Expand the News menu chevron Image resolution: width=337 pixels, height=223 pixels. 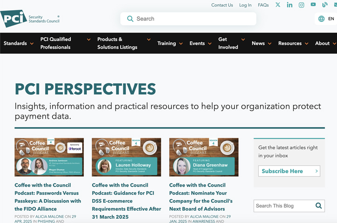point(269,44)
